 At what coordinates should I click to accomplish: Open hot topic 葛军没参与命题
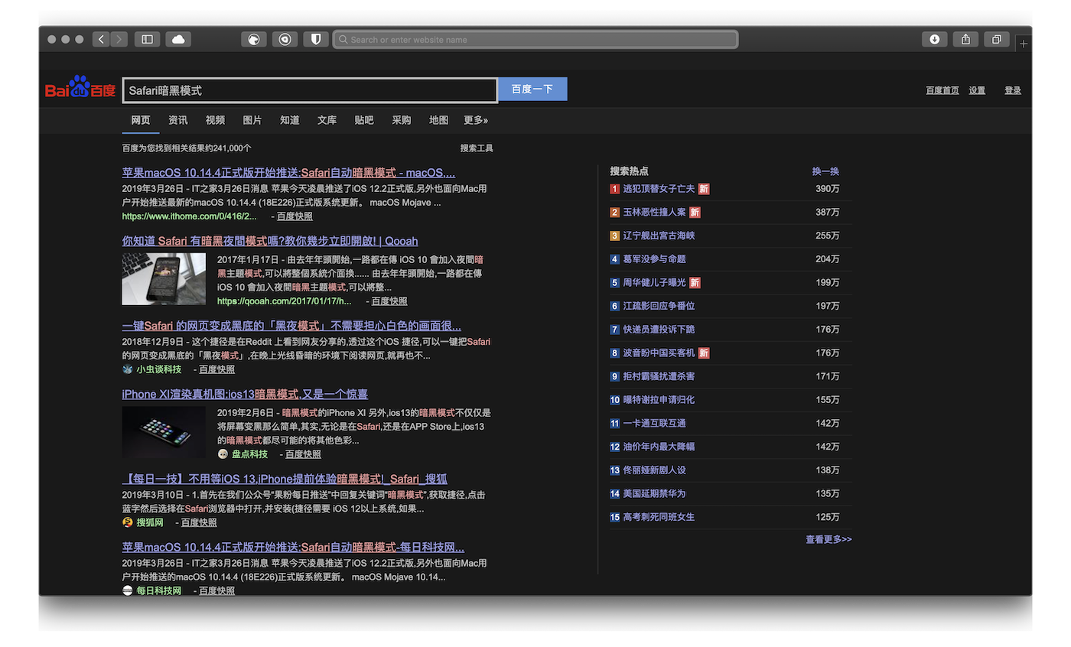[654, 259]
